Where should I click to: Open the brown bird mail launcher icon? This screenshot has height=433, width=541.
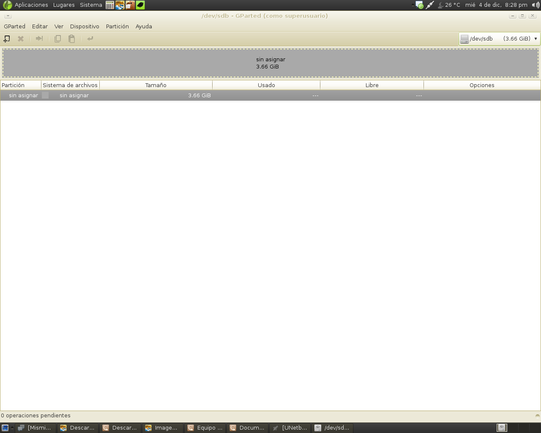point(130,5)
